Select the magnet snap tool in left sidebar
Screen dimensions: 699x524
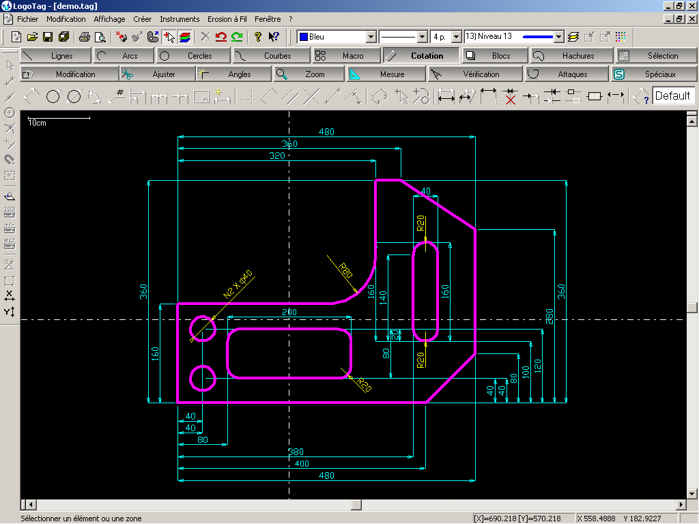coord(10,159)
